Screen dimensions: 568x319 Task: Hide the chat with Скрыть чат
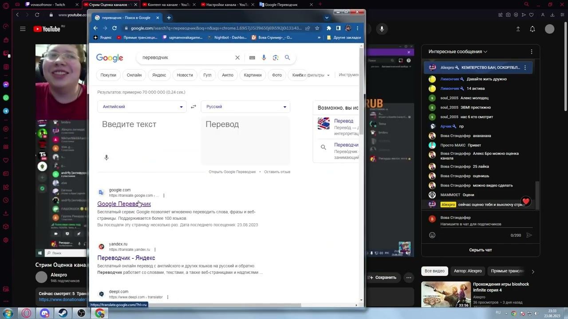click(481, 250)
